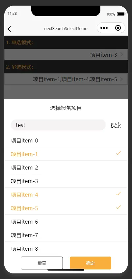Click checkmark icon beside 项目item-1
The height and width of the screenshot is (279, 132).
tap(119, 153)
